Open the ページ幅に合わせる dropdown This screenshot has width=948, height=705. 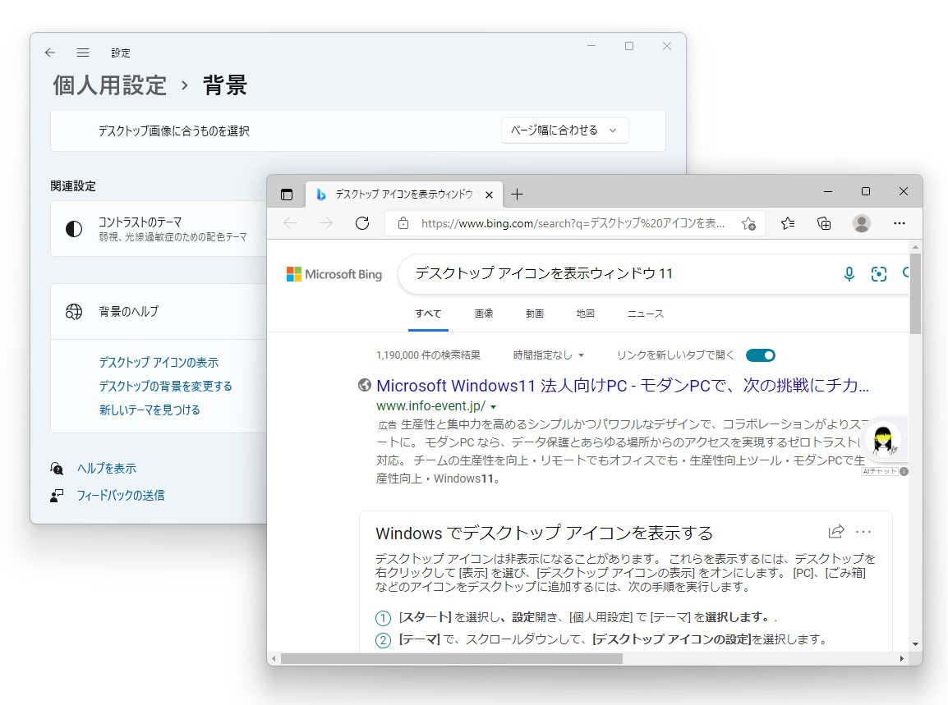tap(564, 130)
